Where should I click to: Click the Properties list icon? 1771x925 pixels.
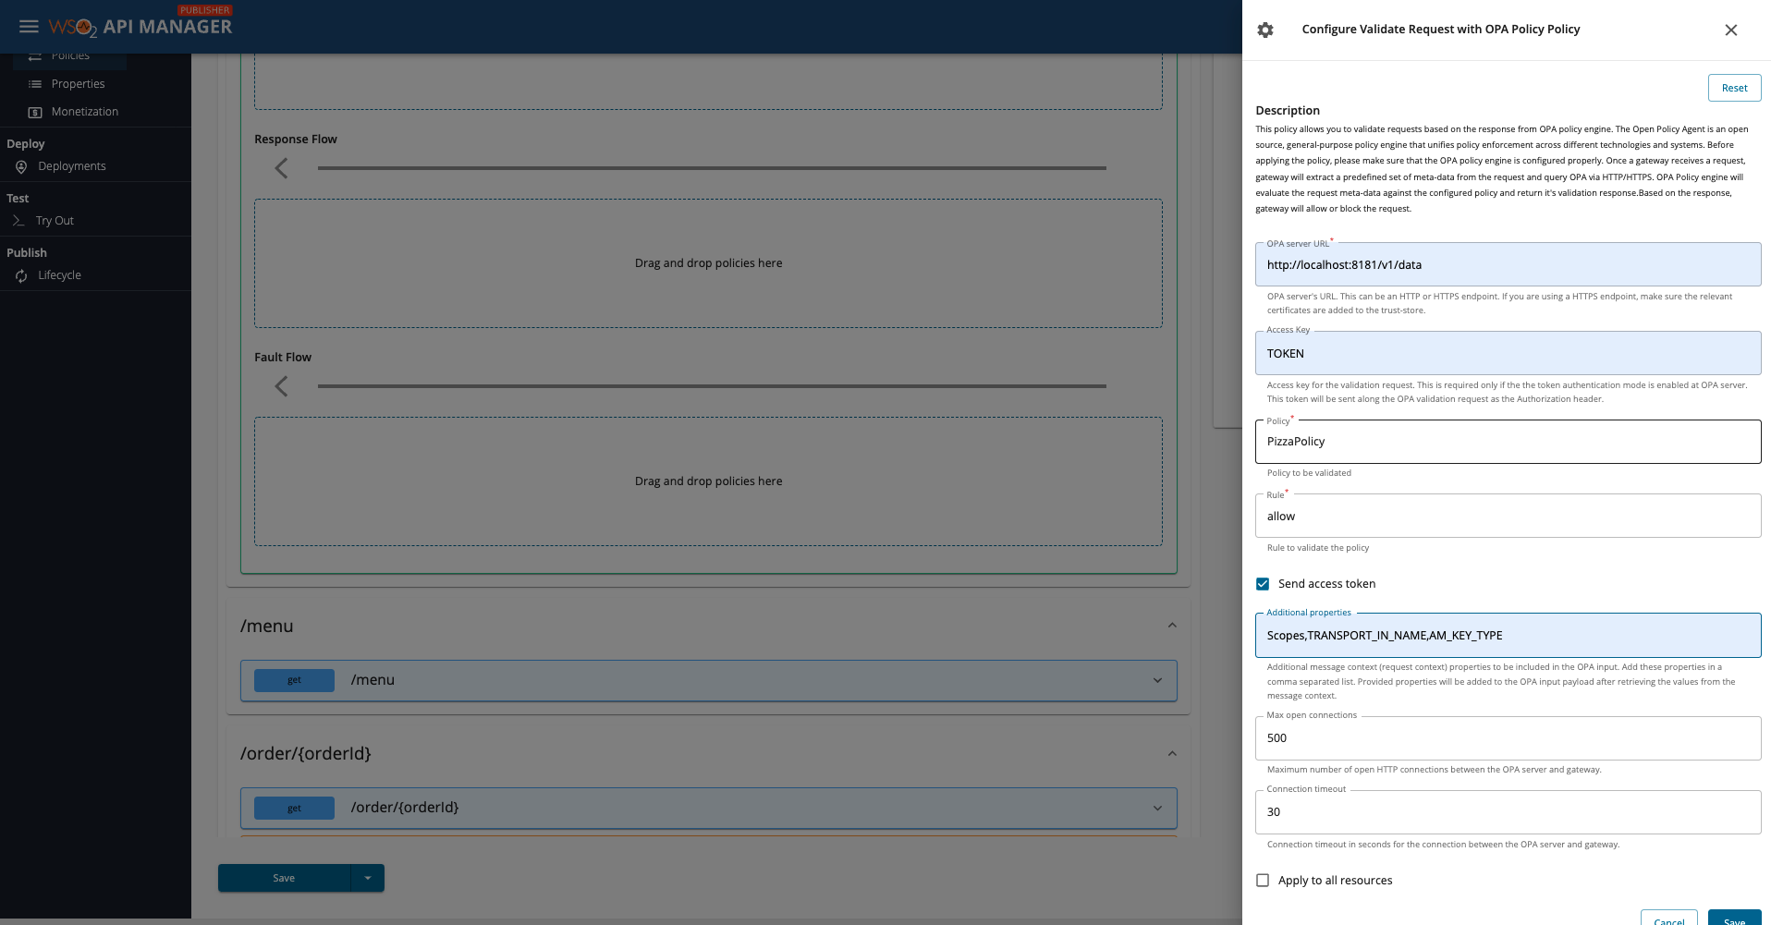coord(35,84)
